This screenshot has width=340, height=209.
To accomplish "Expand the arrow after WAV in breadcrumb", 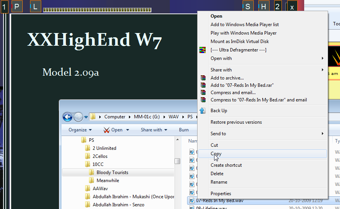I will [x=183, y=117].
